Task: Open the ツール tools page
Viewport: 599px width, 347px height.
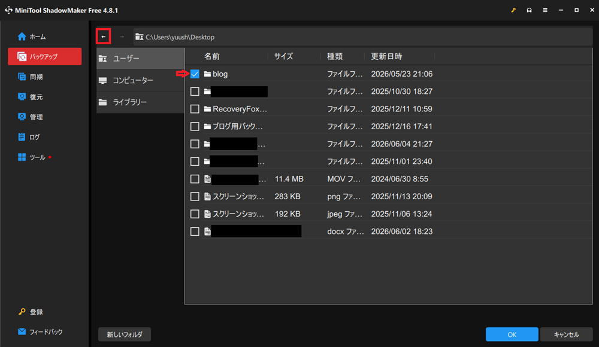Action: 45,157
